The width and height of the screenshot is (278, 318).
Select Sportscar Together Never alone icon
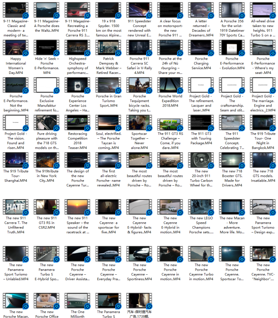(x=139, y=122)
